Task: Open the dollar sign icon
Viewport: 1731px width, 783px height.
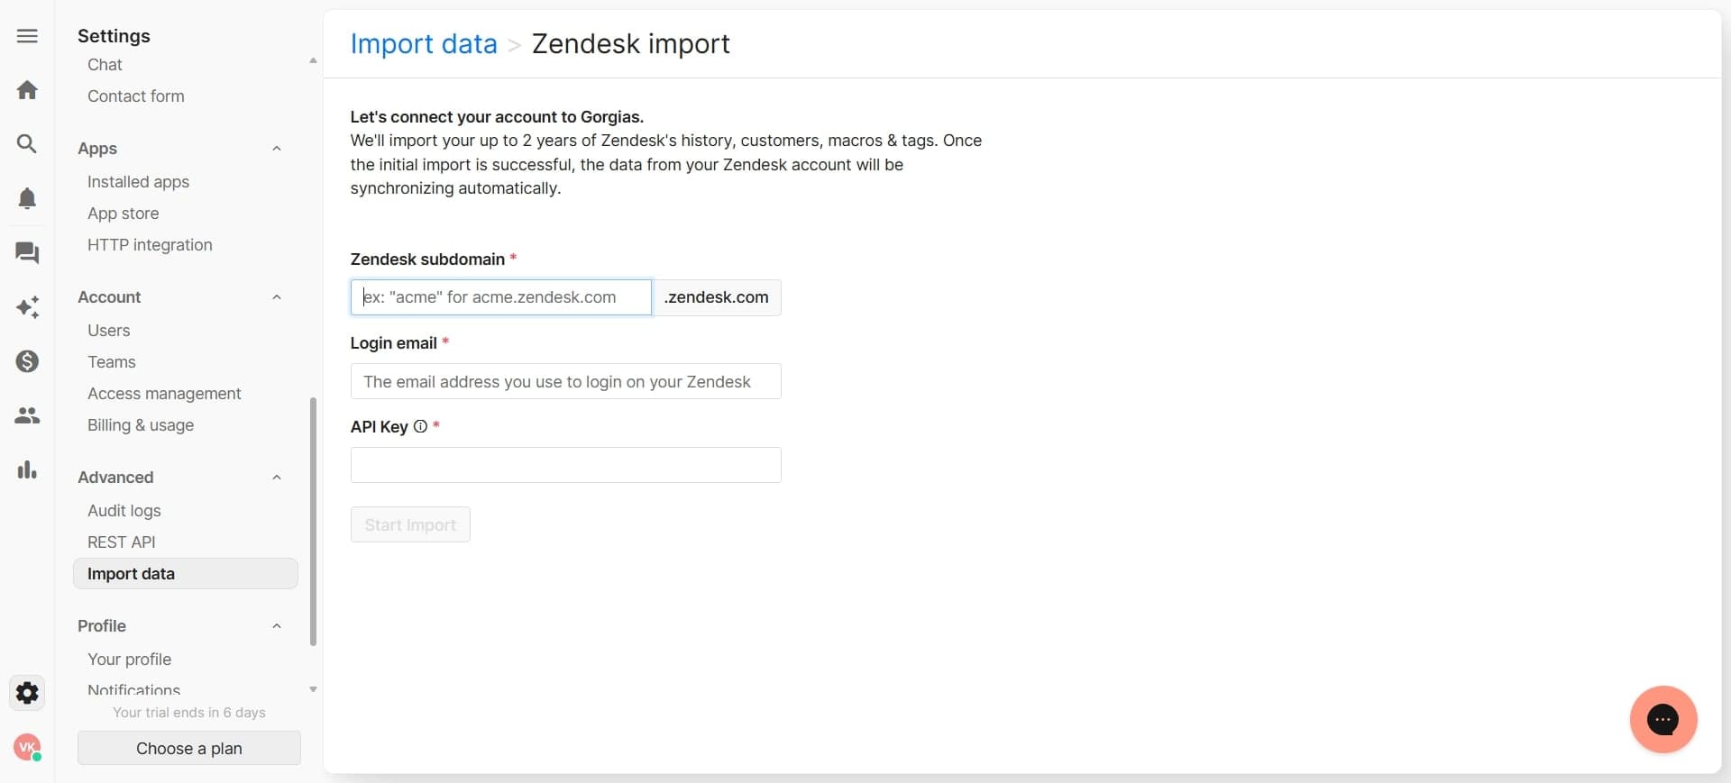Action: click(x=27, y=361)
